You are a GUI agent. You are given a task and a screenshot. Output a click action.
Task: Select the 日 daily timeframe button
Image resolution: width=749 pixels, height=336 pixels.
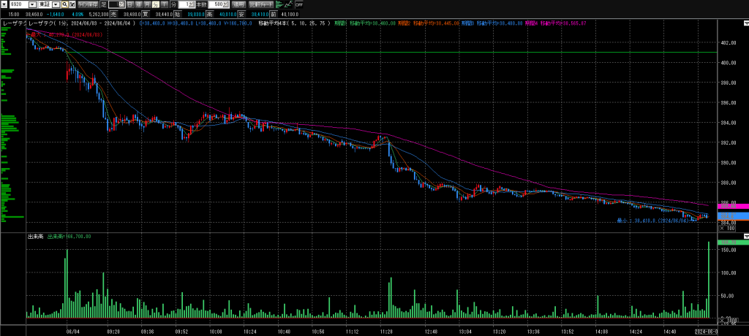click(x=129, y=4)
